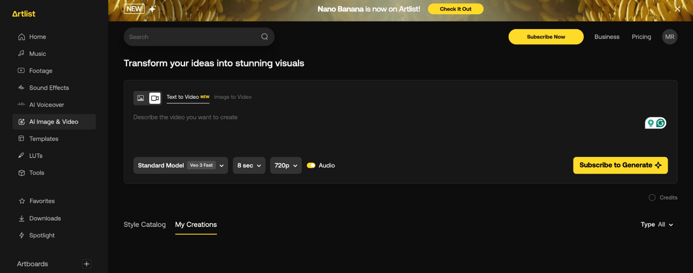This screenshot has width=693, height=273.
Task: Expand the Standard Model dropdown
Action: tap(180, 166)
